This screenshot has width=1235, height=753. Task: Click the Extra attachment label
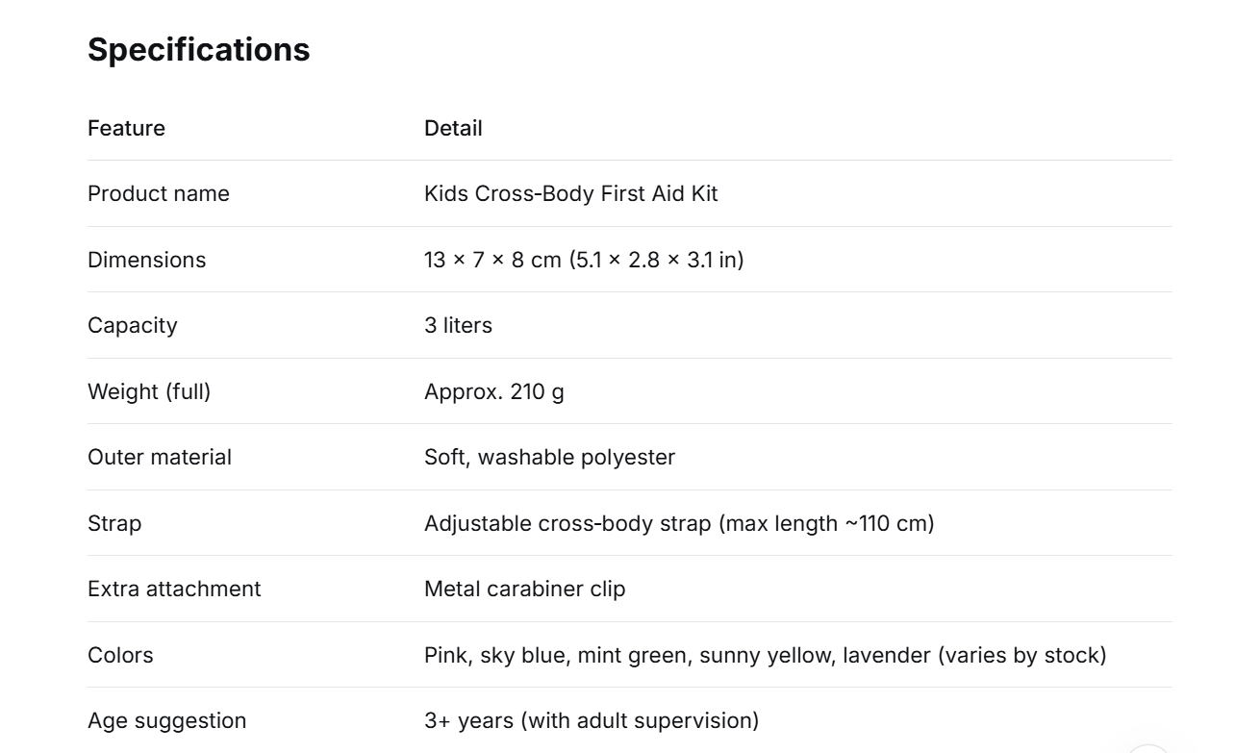[x=174, y=589]
